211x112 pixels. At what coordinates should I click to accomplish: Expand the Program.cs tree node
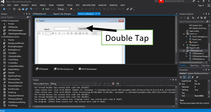(184, 45)
